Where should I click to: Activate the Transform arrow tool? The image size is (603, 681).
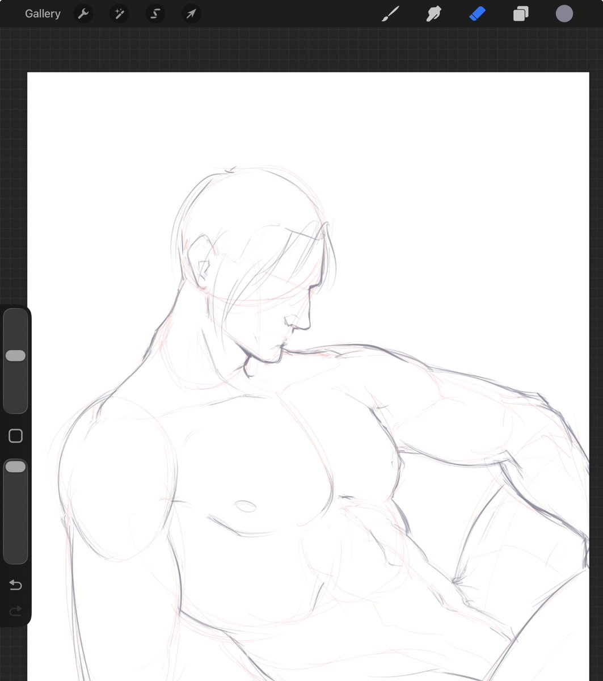click(x=191, y=14)
